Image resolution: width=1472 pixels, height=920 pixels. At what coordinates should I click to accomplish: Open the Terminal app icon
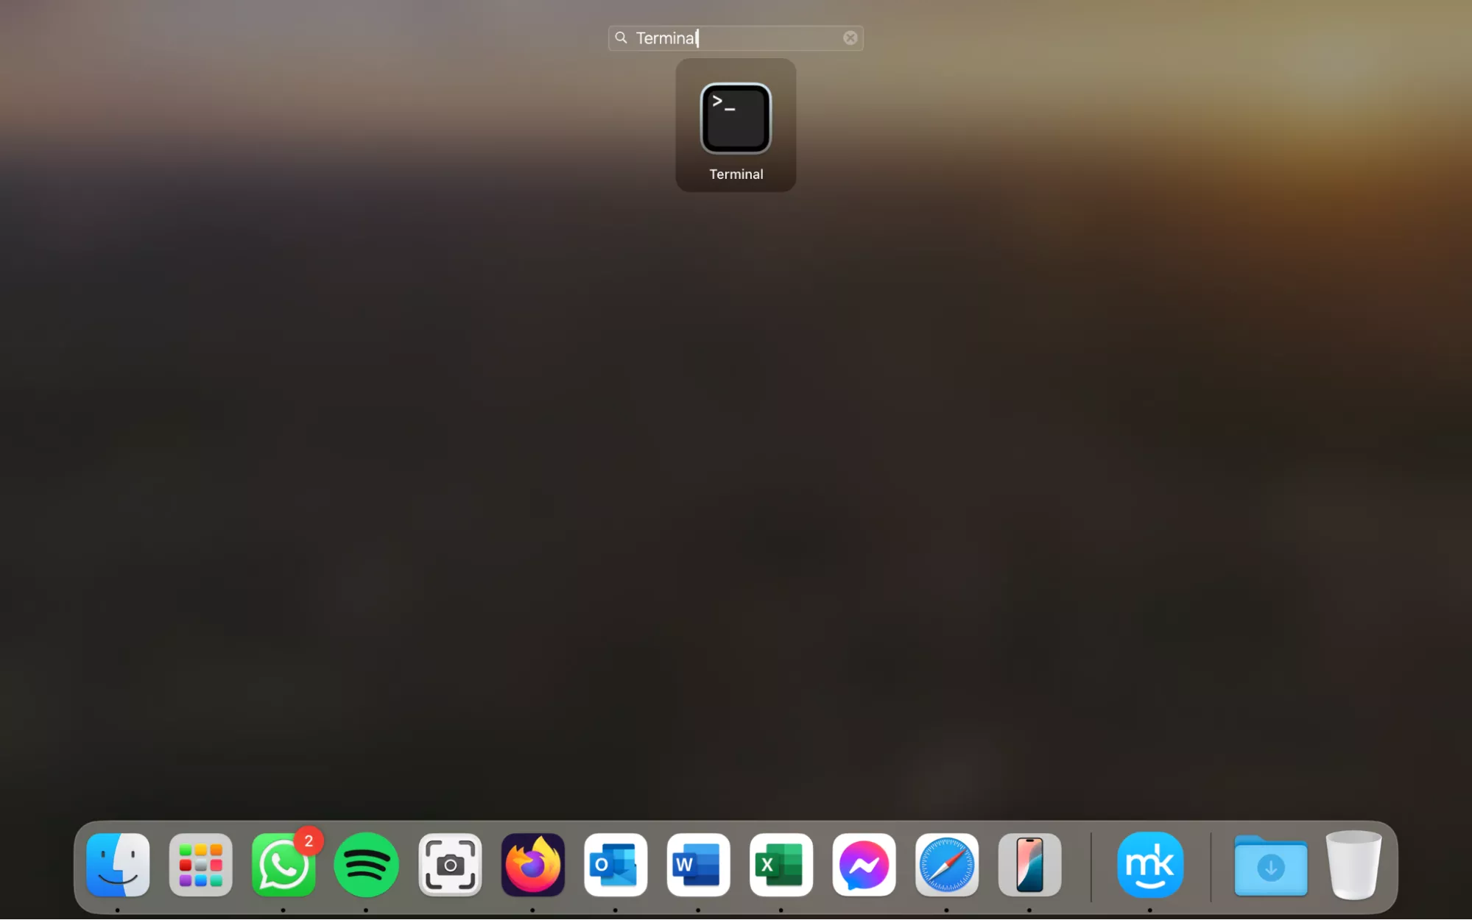pyautogui.click(x=736, y=118)
